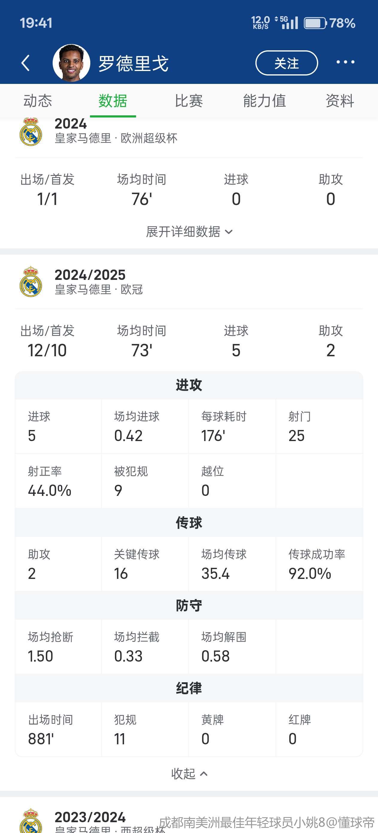The width and height of the screenshot is (378, 833).
Task: Tap the 传球成功率 92.0% stat cell
Action: (x=319, y=564)
